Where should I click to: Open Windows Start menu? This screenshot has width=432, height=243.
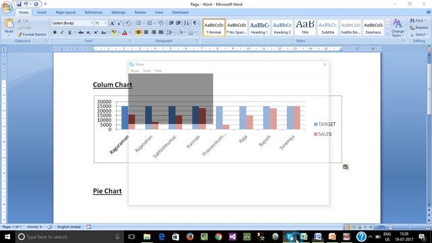(x=7, y=237)
